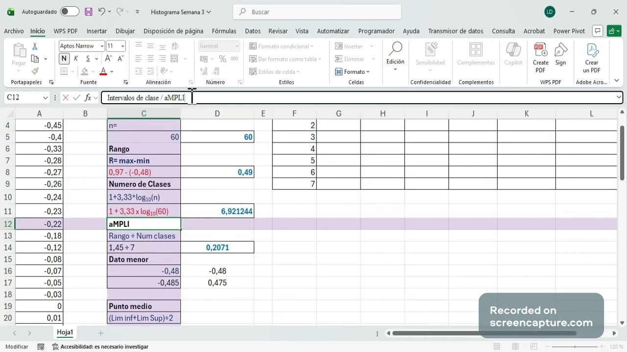Viewport: 627px width, 352px height.
Task: Add a new sheet with plus button
Action: point(100,333)
